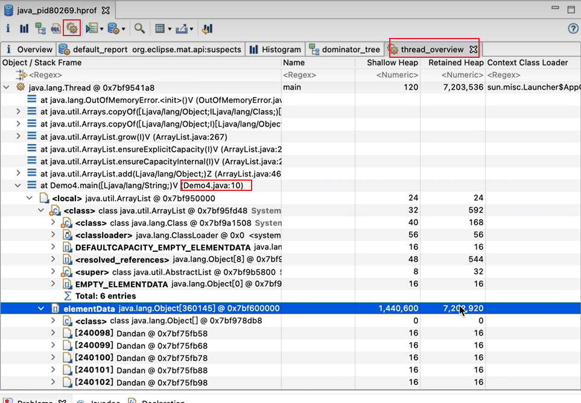Click the calculator retained size toolbar icon
The image size is (581, 403).
pyautogui.click(x=160, y=28)
